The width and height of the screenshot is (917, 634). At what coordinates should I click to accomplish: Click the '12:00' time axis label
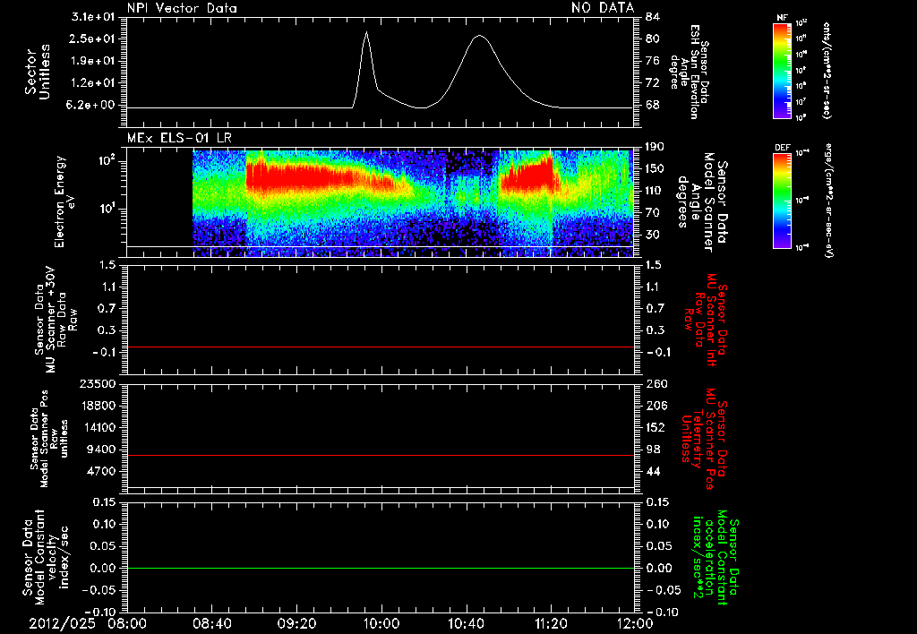point(636,624)
